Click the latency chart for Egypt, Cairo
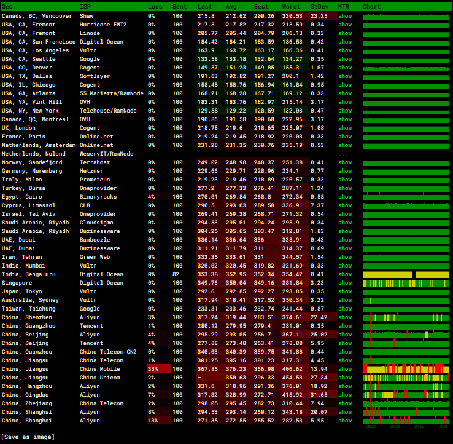This screenshot has width=453, height=444. pyautogui.click(x=406, y=197)
